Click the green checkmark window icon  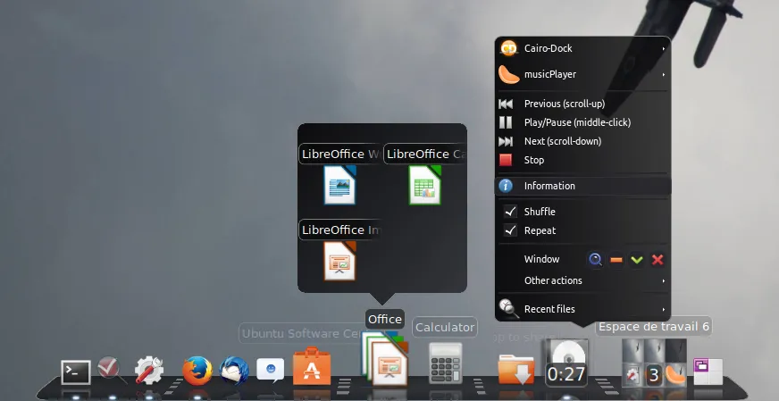(637, 260)
